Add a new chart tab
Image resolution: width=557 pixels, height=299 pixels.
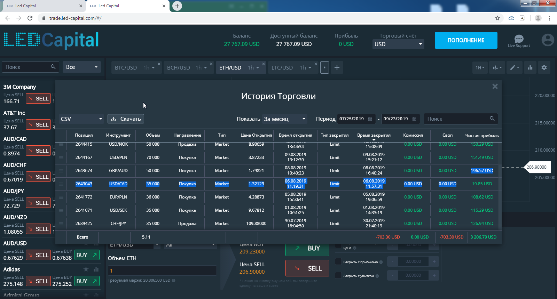(337, 67)
